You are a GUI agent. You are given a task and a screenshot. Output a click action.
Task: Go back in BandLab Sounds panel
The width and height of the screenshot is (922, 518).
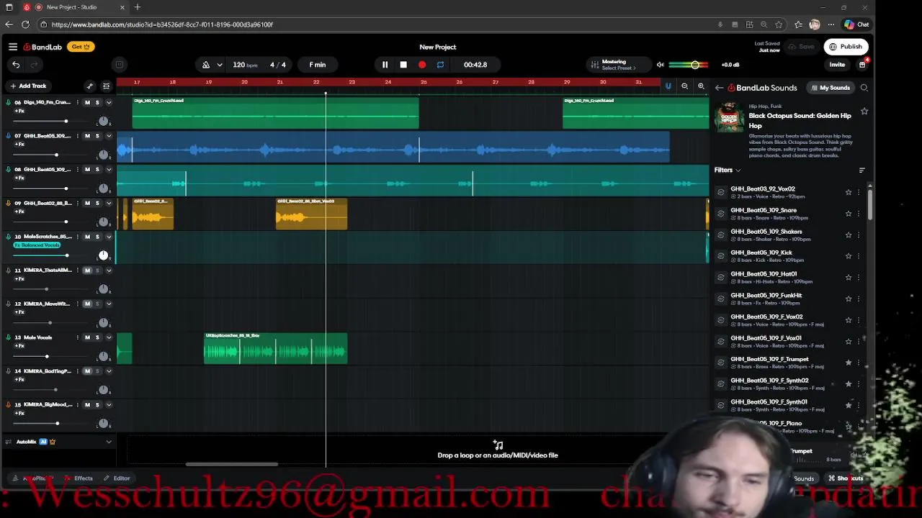pyautogui.click(x=719, y=88)
